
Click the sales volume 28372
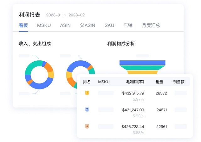[161, 93]
